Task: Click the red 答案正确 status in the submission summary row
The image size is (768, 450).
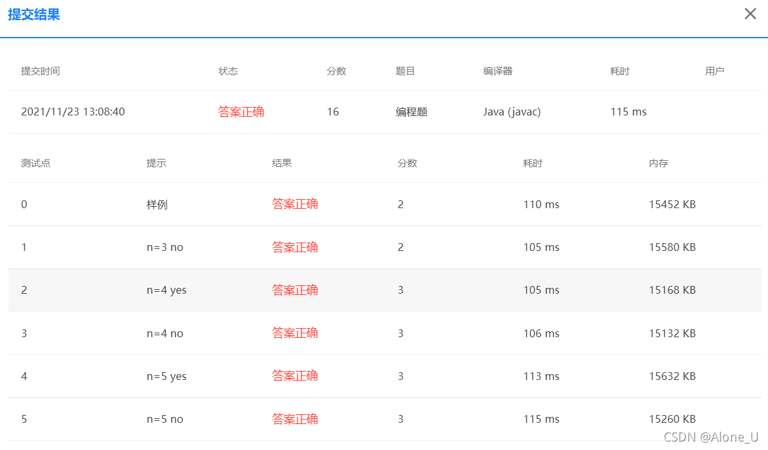Action: [241, 112]
